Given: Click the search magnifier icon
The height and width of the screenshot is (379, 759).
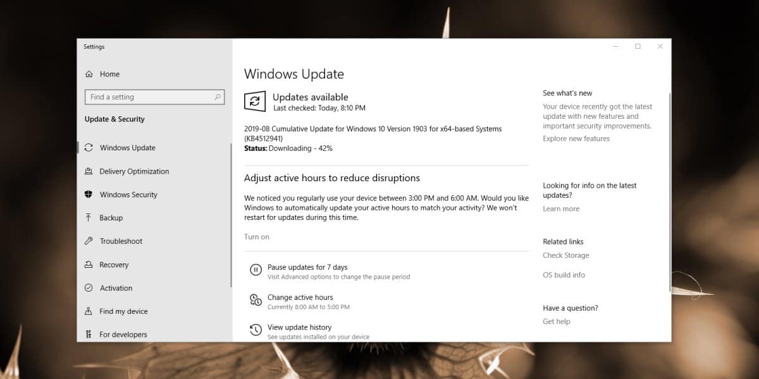Looking at the screenshot, I should pyautogui.click(x=218, y=97).
